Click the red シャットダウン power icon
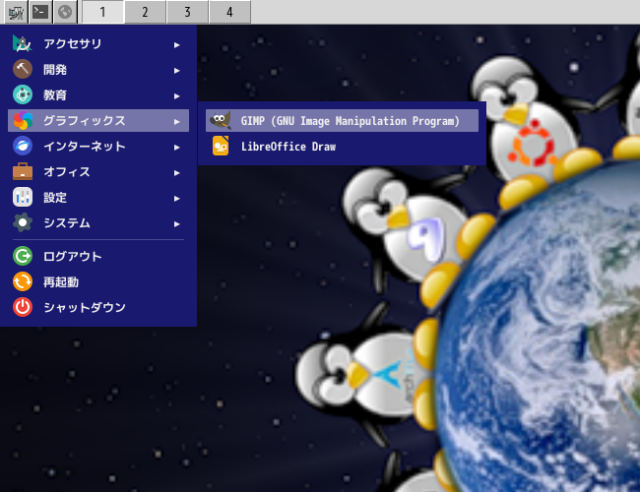Screen dimensions: 640x492 (x=23, y=307)
